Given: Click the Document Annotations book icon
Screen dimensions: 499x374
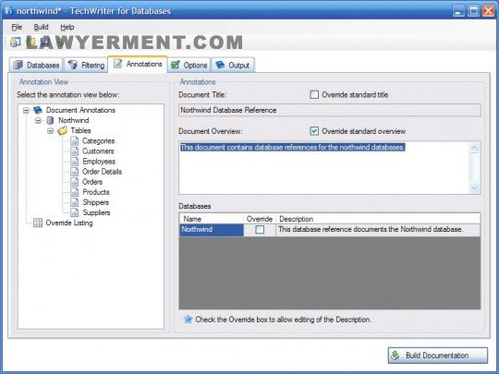Looking at the screenshot, I should pos(38,110).
